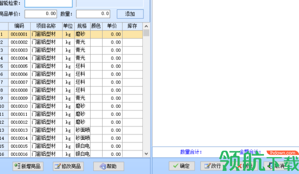Click the 数量合计 label
299x174 pixels.
point(191,152)
